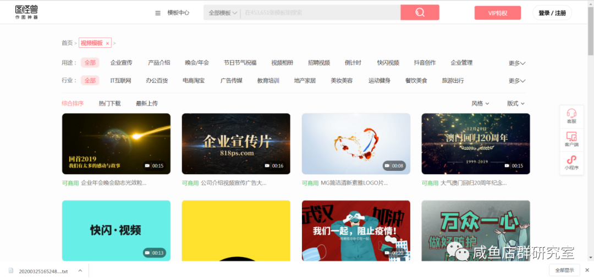Open the 全部模板 dropdown
The height and width of the screenshot is (279, 594).
(x=223, y=13)
